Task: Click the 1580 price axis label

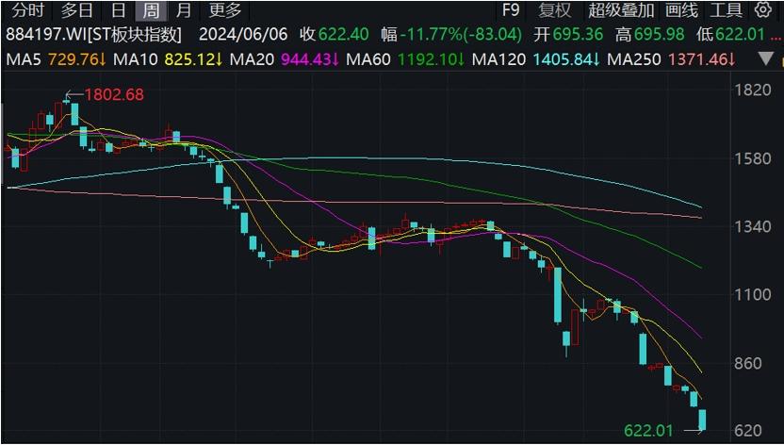Action: (x=752, y=159)
